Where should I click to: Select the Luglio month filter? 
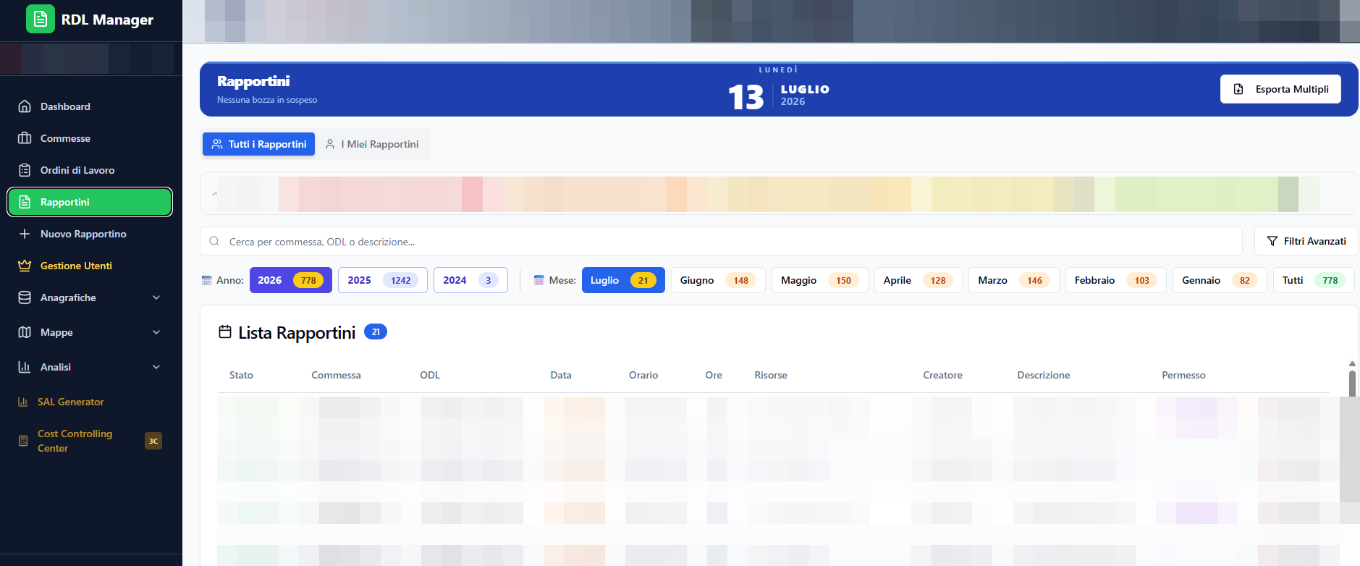tap(623, 280)
